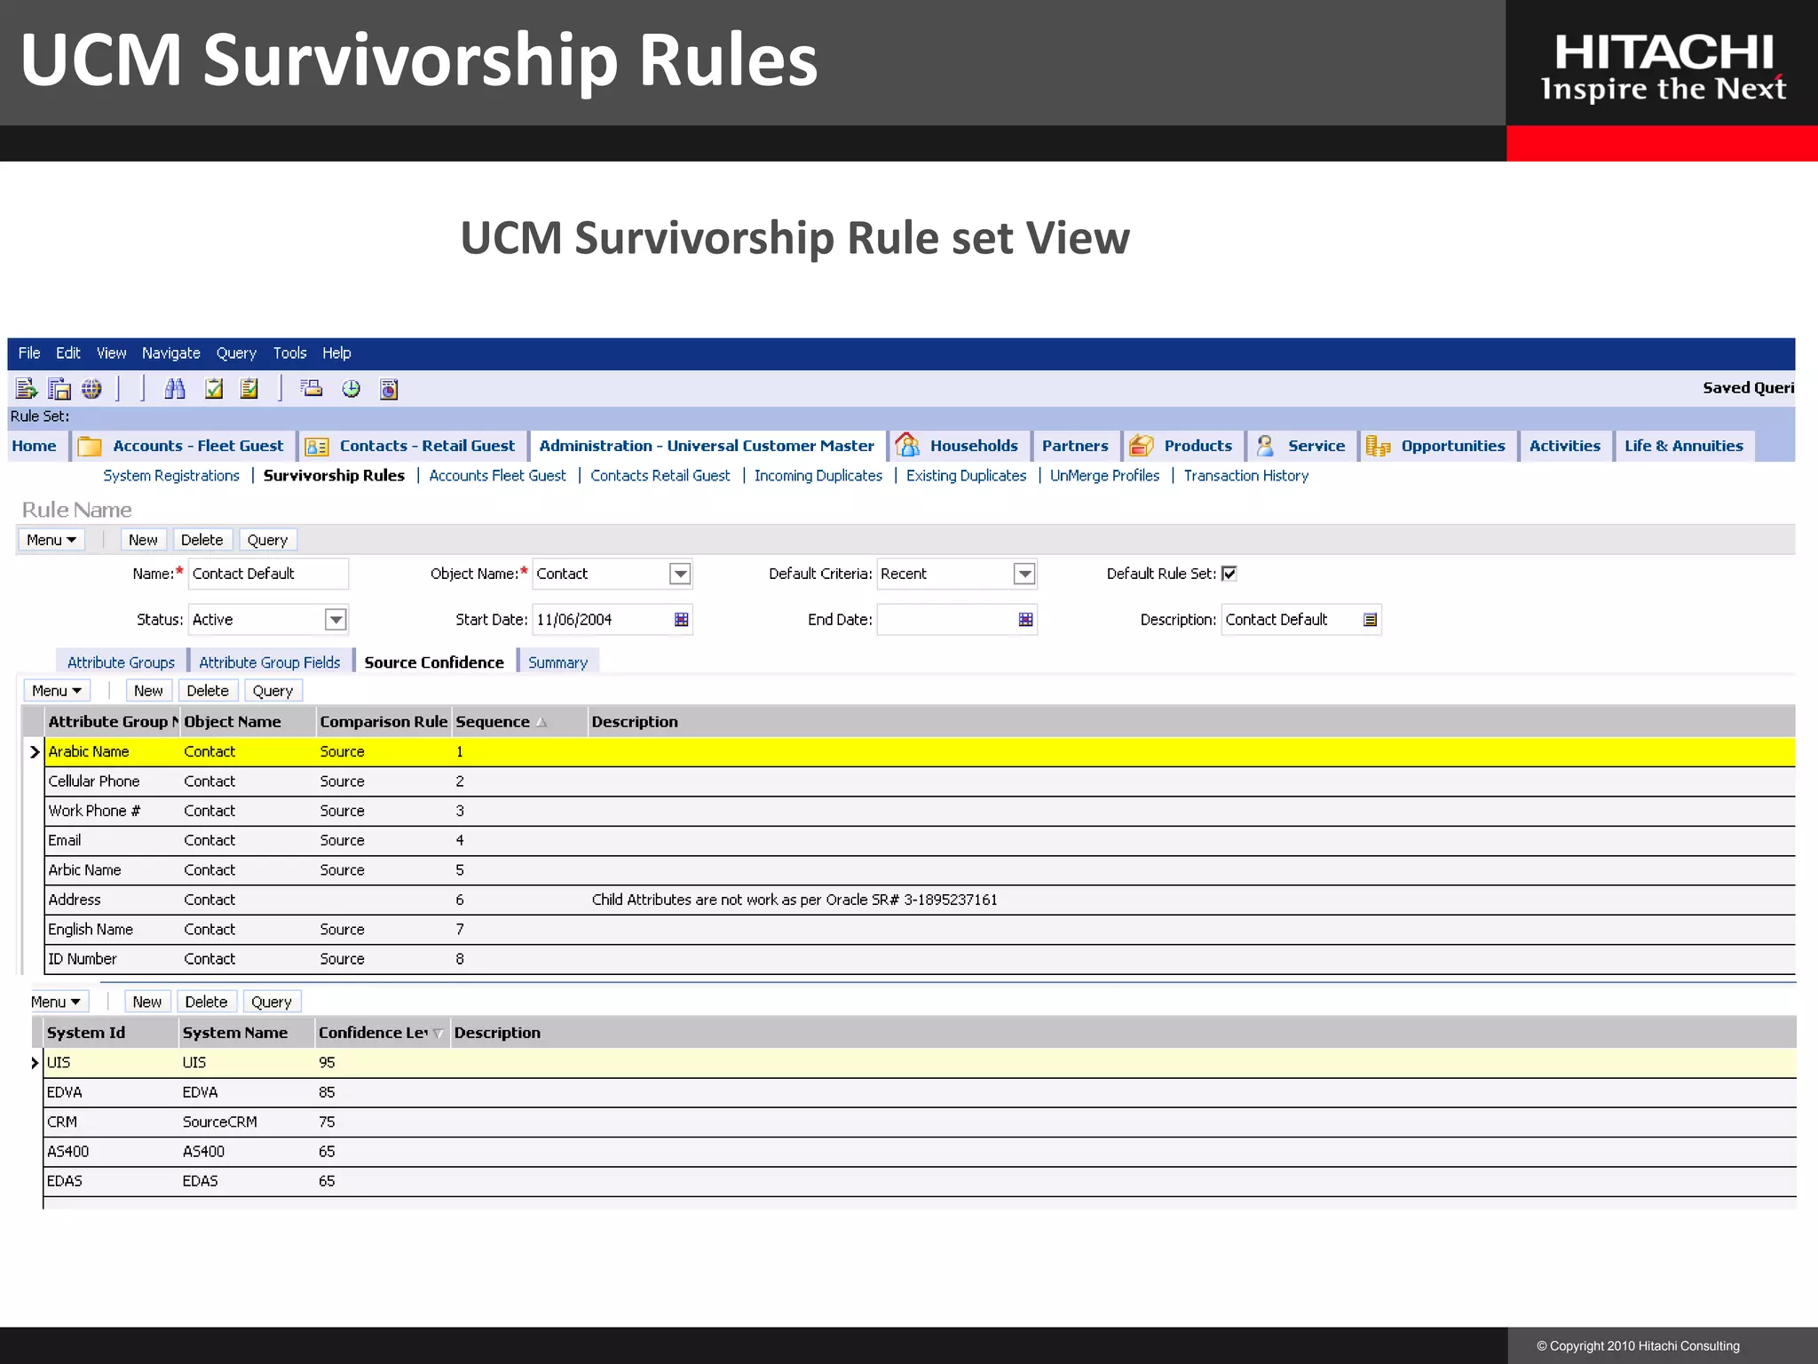The height and width of the screenshot is (1364, 1818).
Task: Open the File menu
Action: point(29,353)
